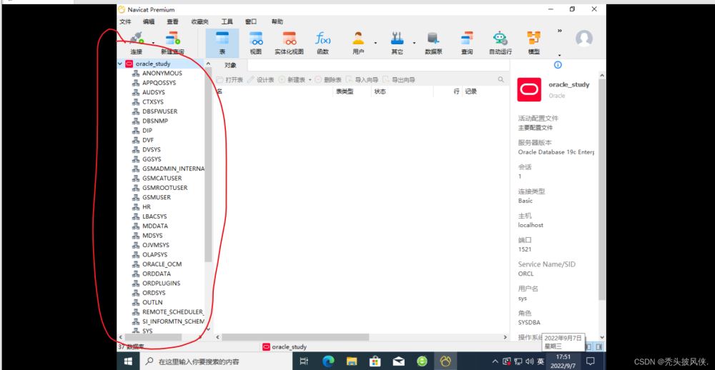
Task: Open the 其它 dropdown arrow
Action: (x=414, y=44)
